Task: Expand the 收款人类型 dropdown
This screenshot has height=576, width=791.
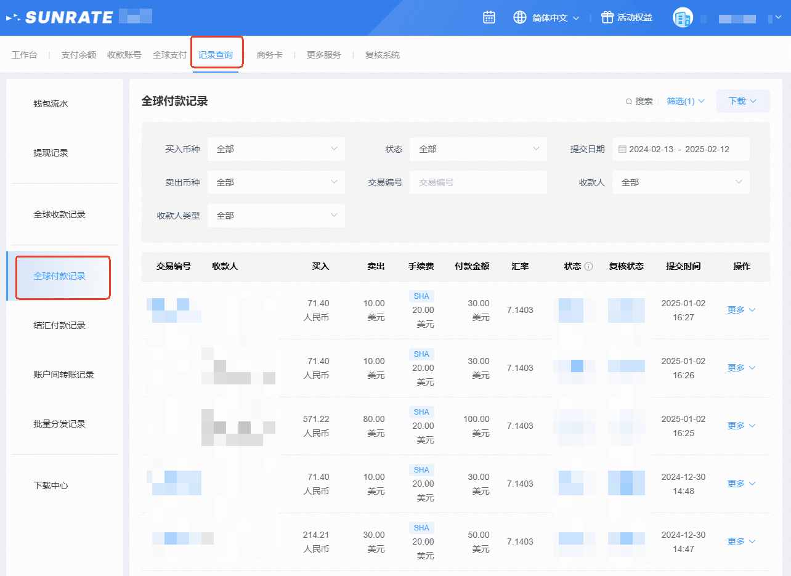Action: [x=275, y=216]
